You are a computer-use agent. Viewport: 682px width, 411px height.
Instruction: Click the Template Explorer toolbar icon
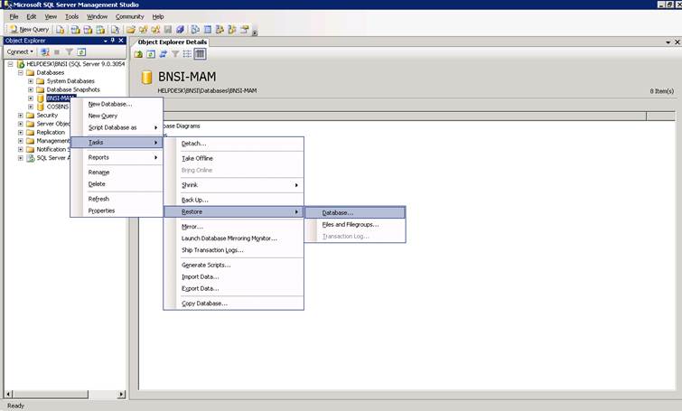(232, 30)
